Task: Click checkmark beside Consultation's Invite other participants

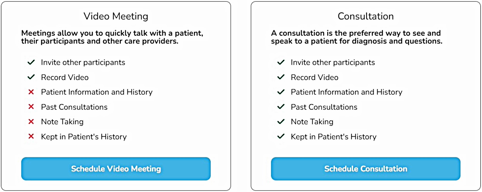Action: click(281, 62)
